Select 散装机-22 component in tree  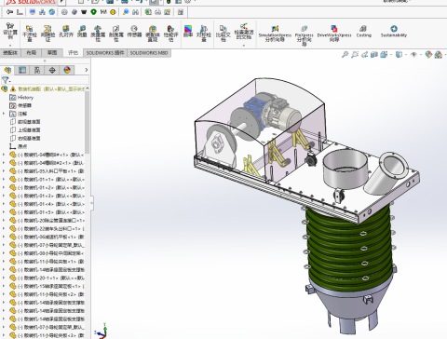[47, 229]
